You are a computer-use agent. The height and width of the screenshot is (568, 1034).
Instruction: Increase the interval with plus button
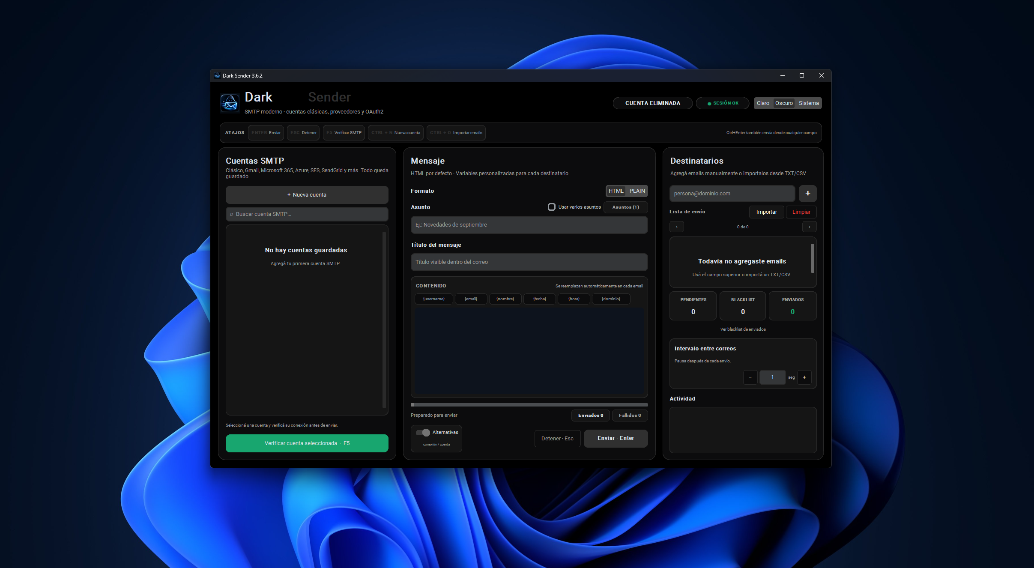pyautogui.click(x=804, y=377)
